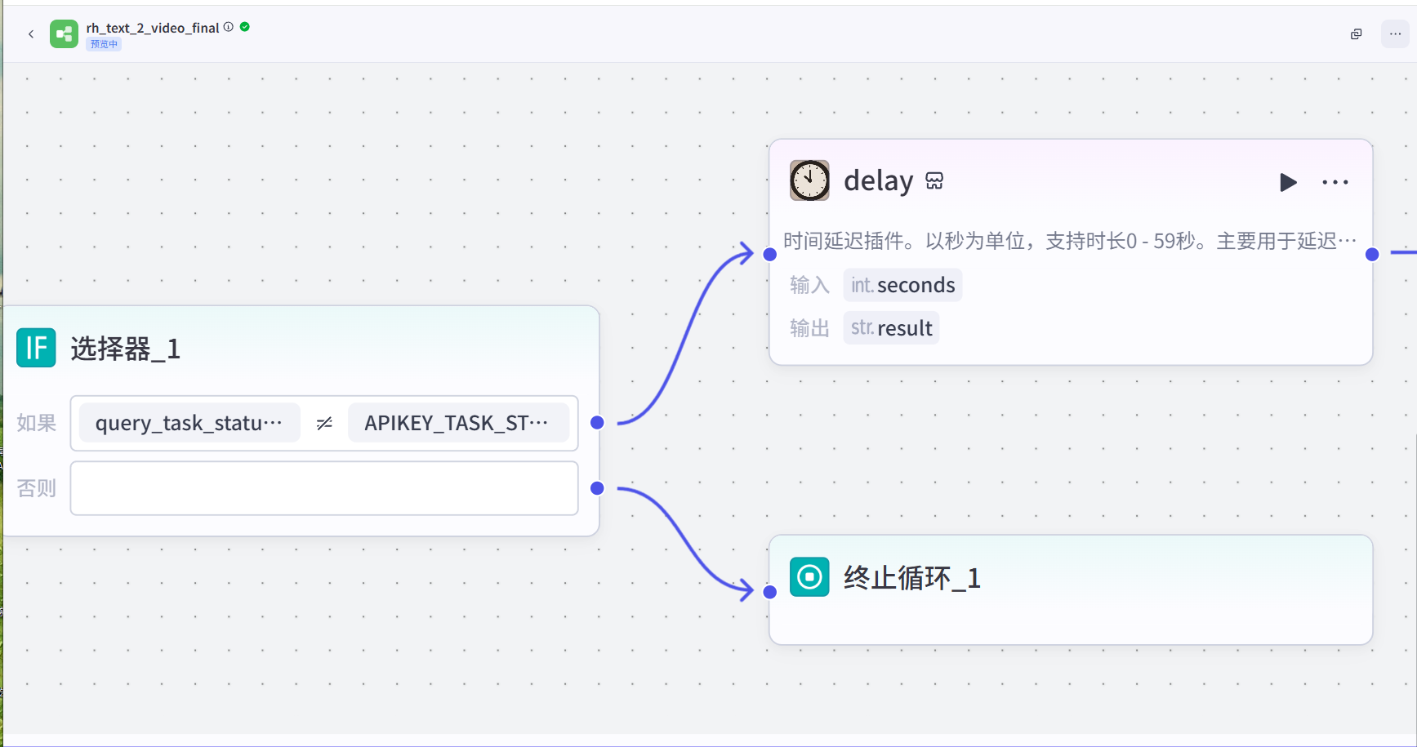Click the green workflow app icon
This screenshot has height=747, width=1417.
pyautogui.click(x=64, y=34)
